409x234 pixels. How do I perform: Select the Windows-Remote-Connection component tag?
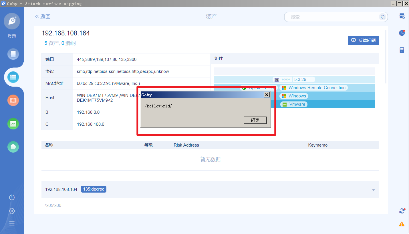point(313,88)
